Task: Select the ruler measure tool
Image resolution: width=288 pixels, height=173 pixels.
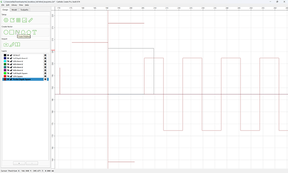Action: tap(30, 20)
